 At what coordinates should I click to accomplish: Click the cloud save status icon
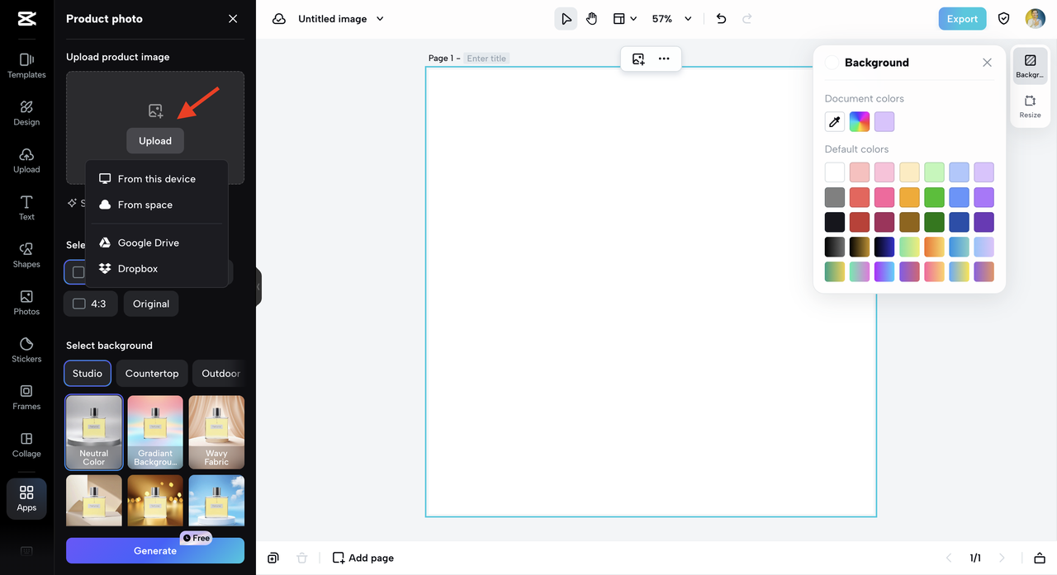pos(279,19)
